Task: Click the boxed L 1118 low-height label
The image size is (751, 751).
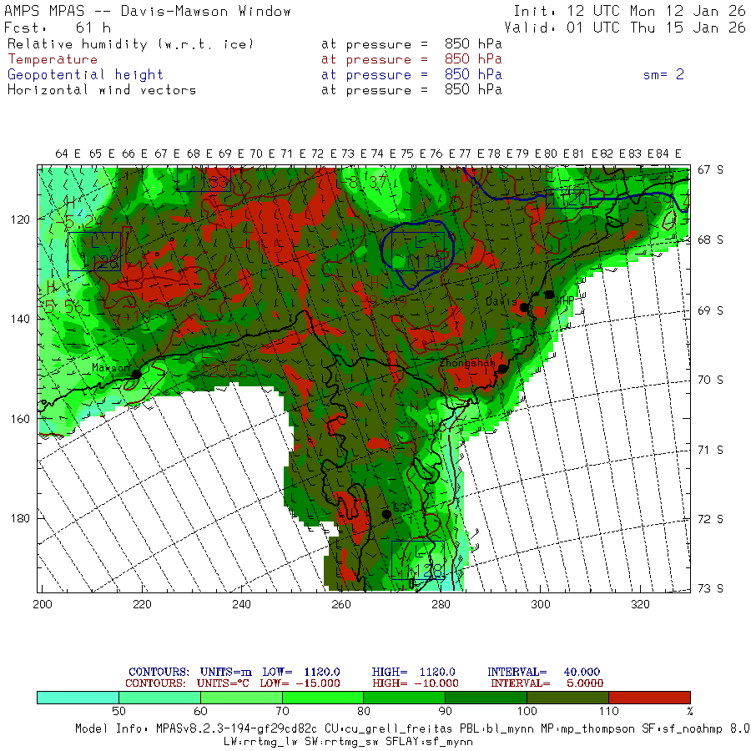Action: [x=418, y=251]
